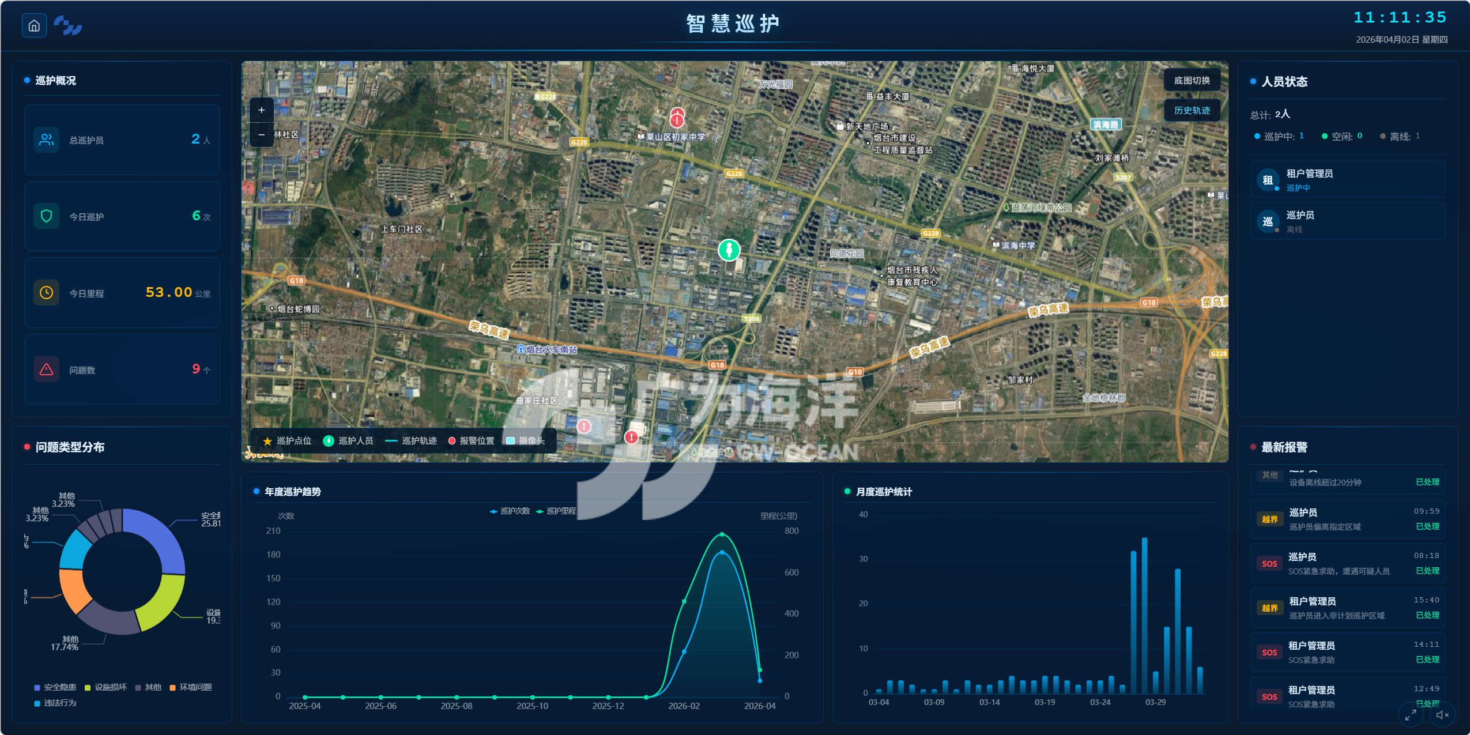Screen dimensions: 1470x735
Task: Click the home icon in header
Action: [34, 26]
